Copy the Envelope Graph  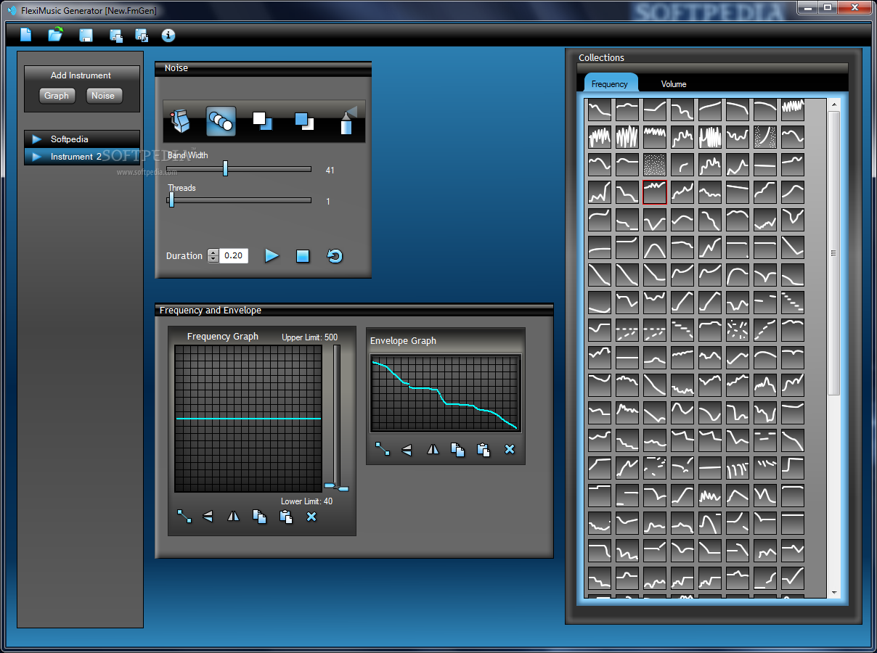pyautogui.click(x=457, y=450)
